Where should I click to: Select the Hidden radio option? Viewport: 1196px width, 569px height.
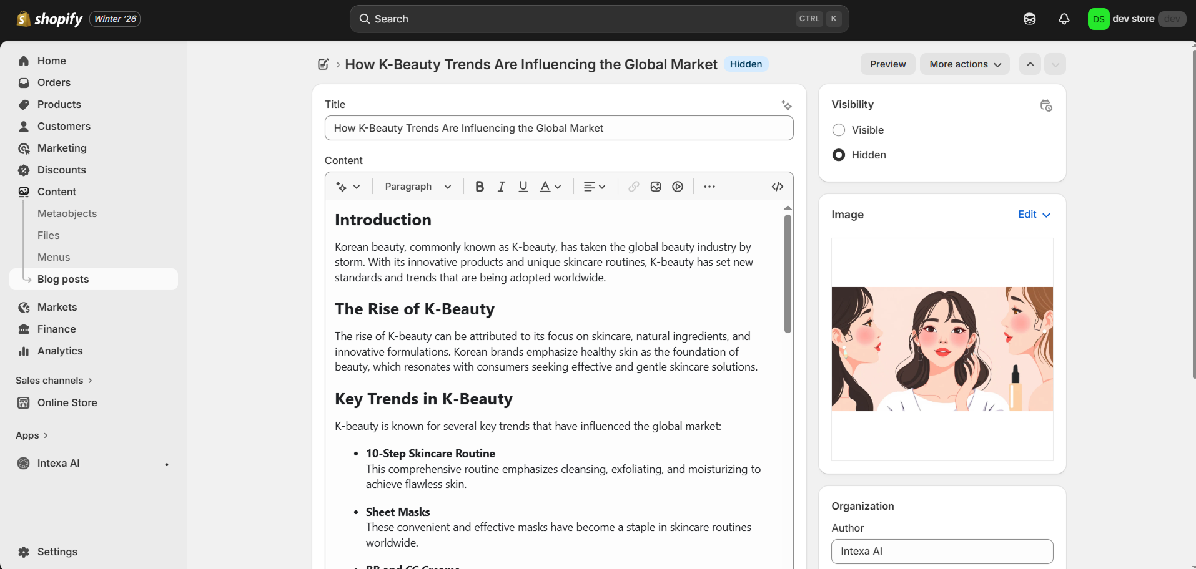coord(839,155)
